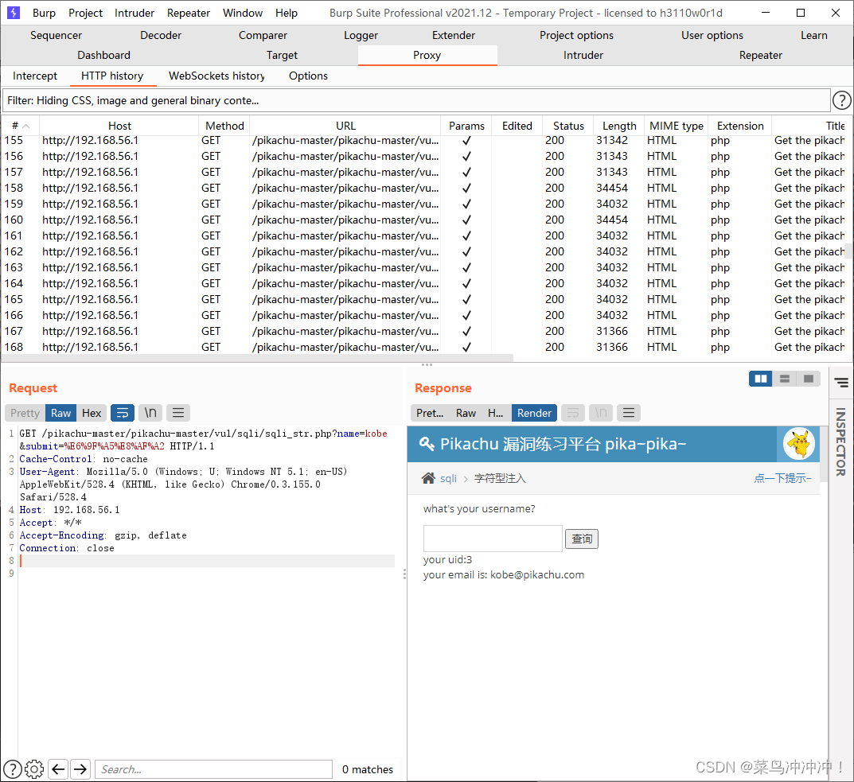
Task: Go to next search match arrow
Action: [80, 769]
